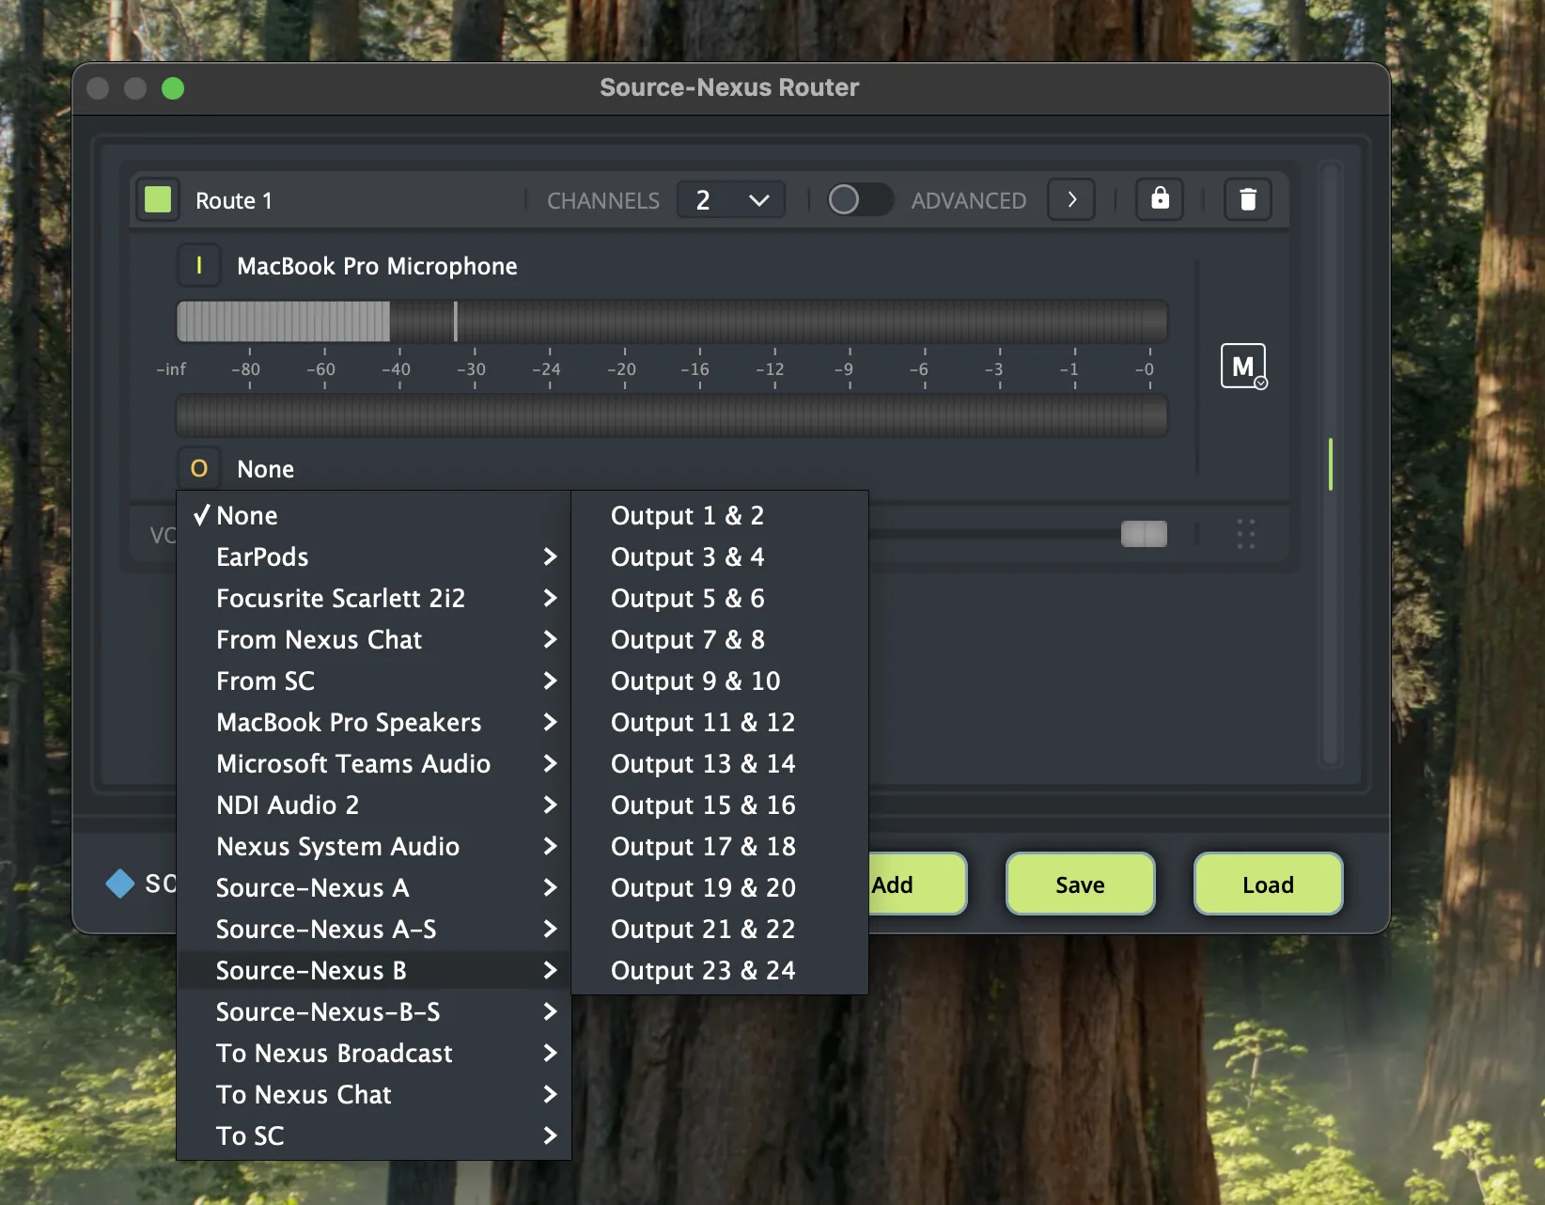1545x1205 pixels.
Task: Click the Mute M button
Action: pos(1243,366)
